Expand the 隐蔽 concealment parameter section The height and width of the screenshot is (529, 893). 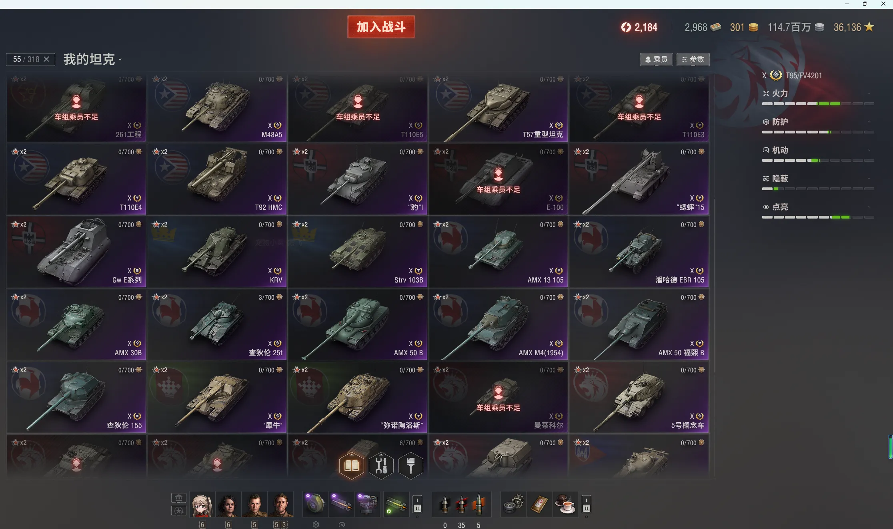pyautogui.click(x=818, y=179)
